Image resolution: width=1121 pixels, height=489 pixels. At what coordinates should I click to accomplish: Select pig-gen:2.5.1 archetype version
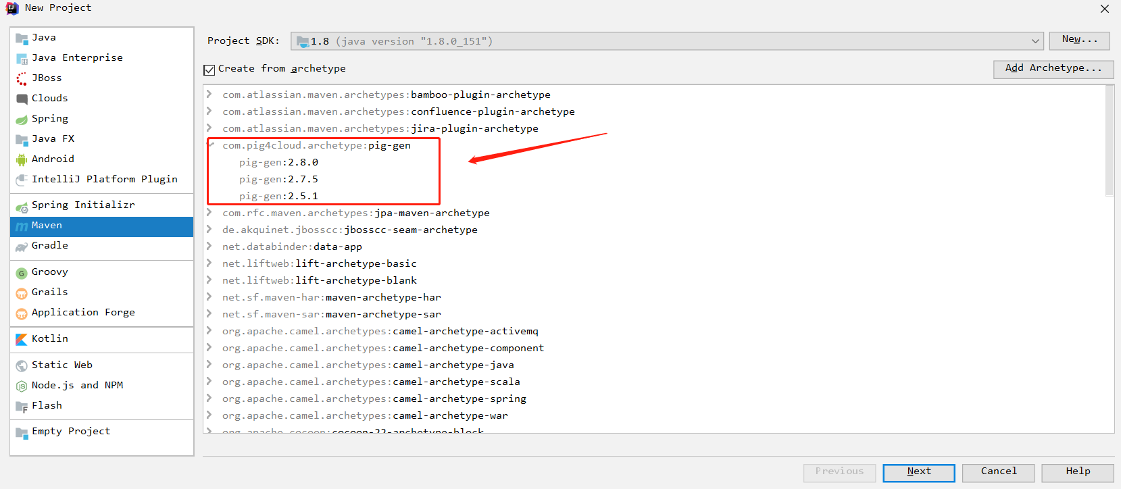click(278, 197)
